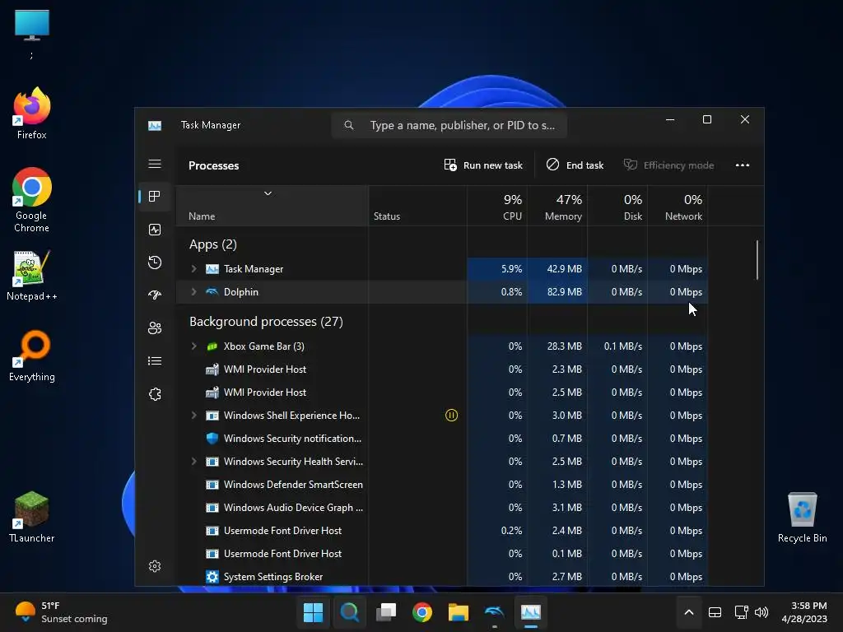Image resolution: width=843 pixels, height=632 pixels.
Task: Show hidden icons in system tray
Action: click(x=689, y=612)
